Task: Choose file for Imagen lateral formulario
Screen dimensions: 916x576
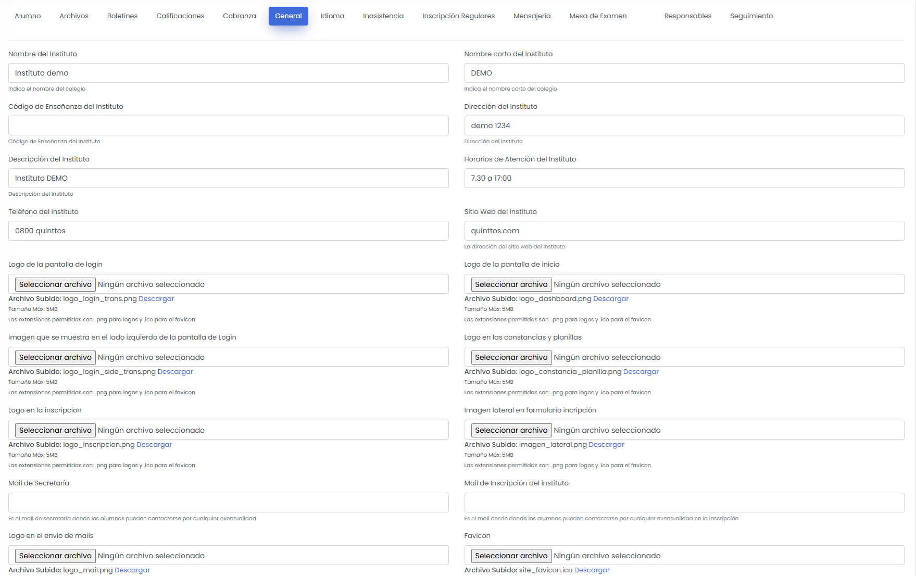Action: pos(511,430)
